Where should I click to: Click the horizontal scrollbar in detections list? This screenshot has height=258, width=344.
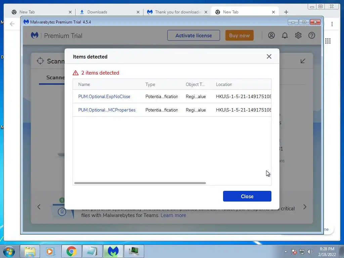pyautogui.click(x=140, y=183)
